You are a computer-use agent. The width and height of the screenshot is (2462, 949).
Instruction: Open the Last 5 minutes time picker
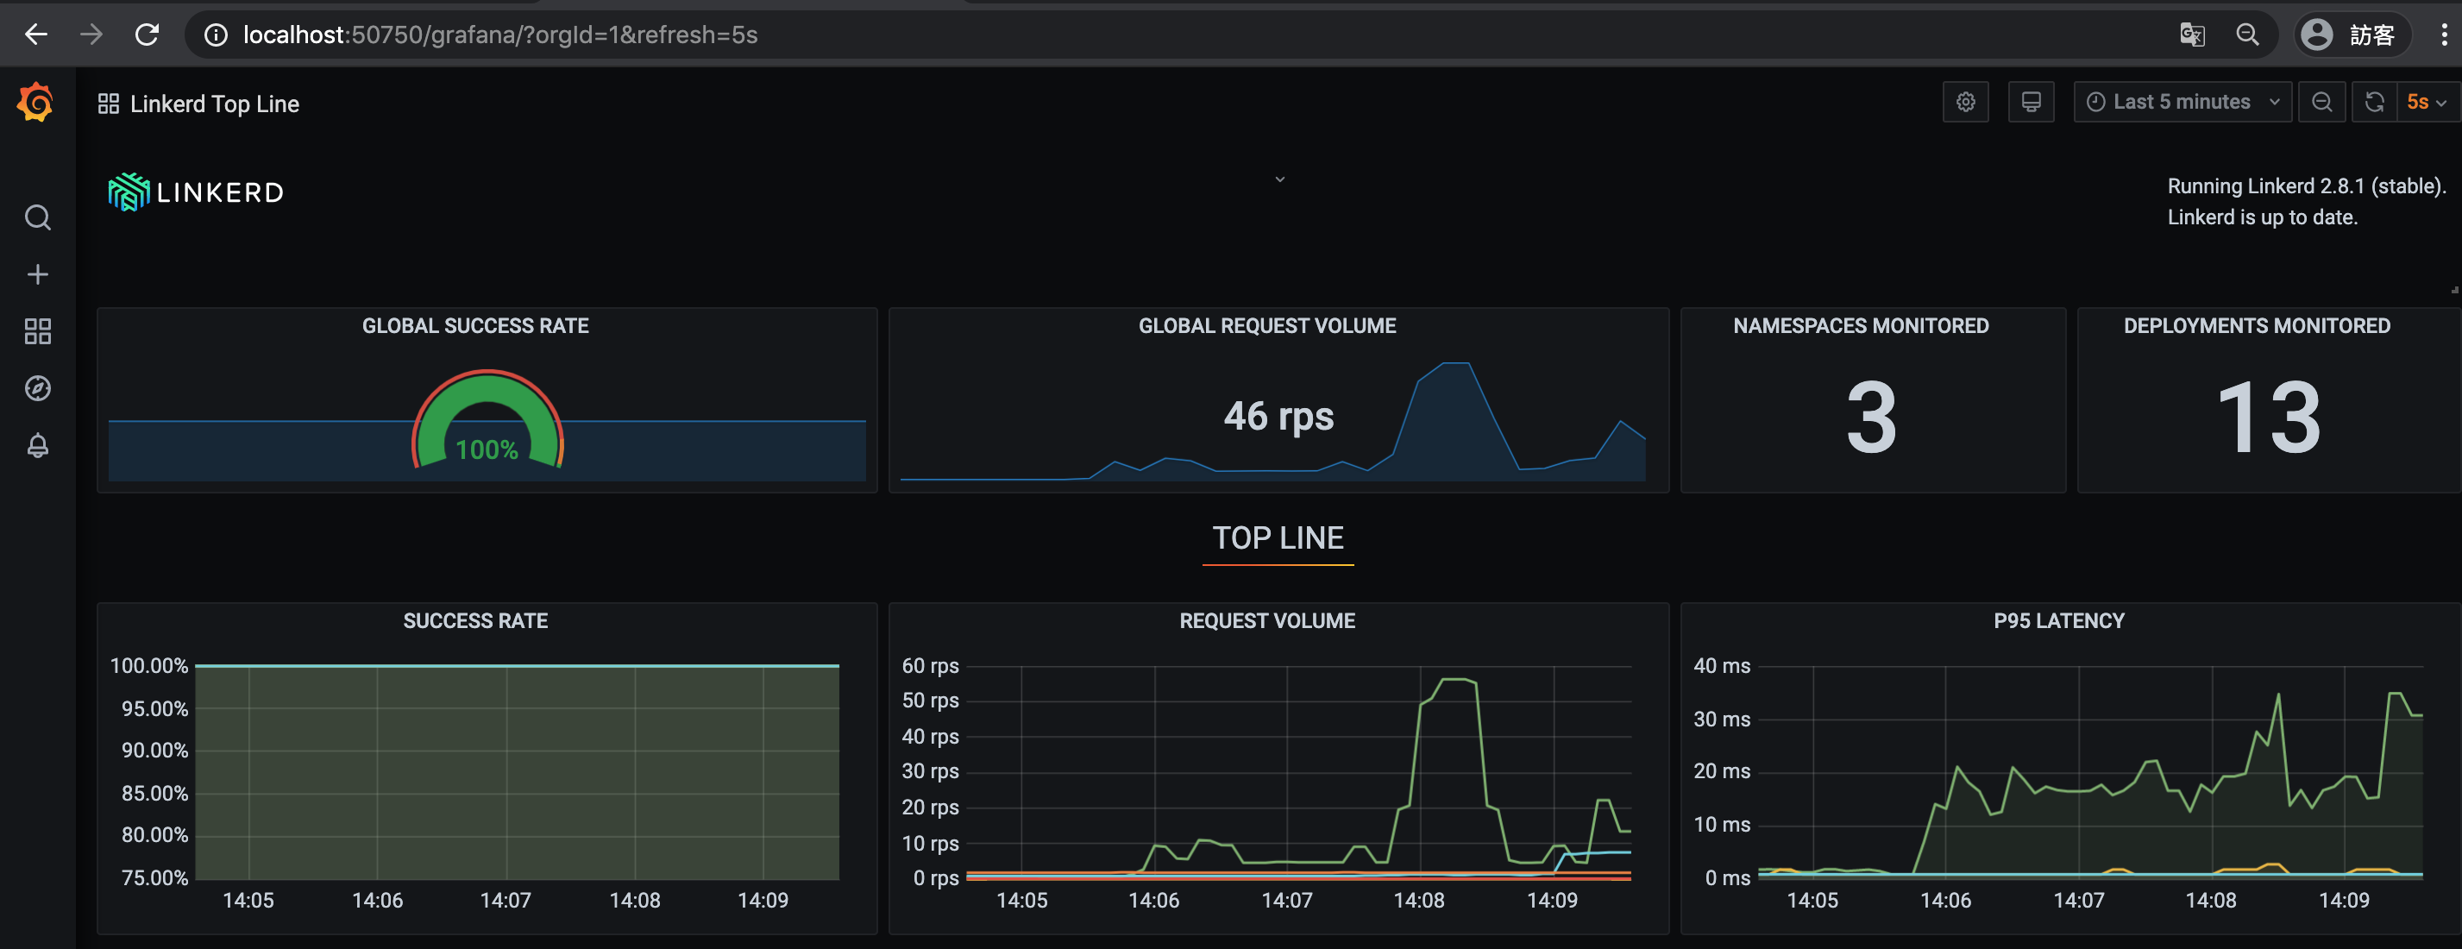coord(2181,103)
